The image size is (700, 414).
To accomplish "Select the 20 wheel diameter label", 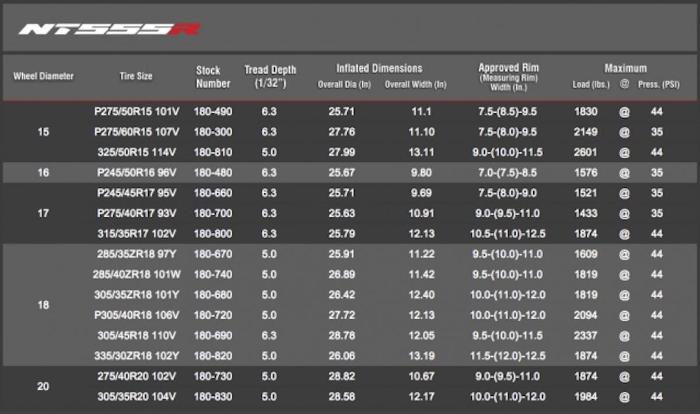I will (x=43, y=387).
